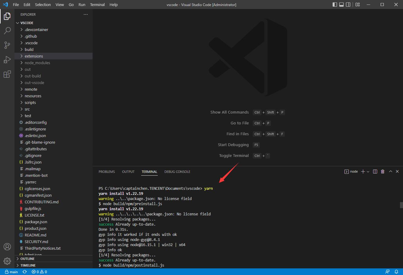
Task: Open the Help menu
Action: click(114, 5)
